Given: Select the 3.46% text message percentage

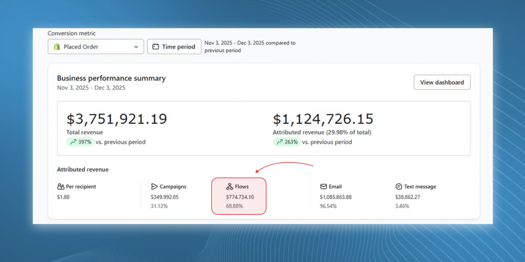Looking at the screenshot, I should coord(402,206).
